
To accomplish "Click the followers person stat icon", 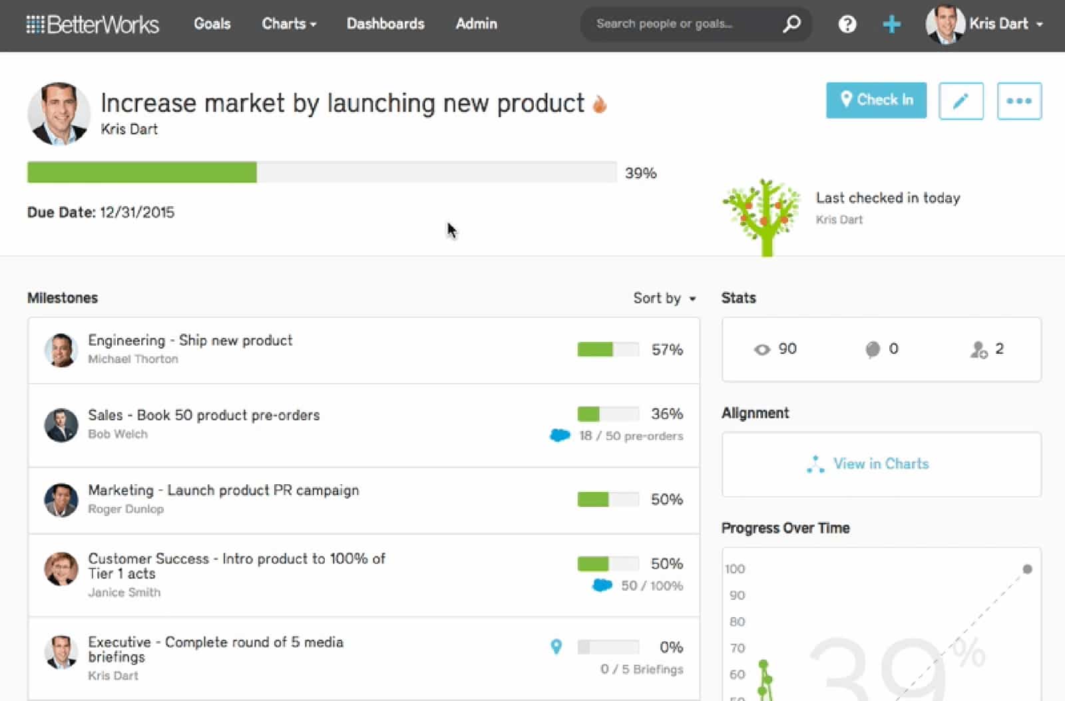I will tap(978, 350).
